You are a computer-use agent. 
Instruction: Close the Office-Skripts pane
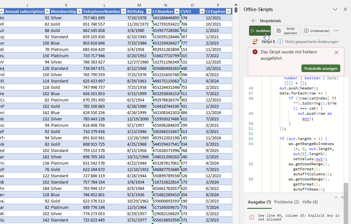click(345, 9)
